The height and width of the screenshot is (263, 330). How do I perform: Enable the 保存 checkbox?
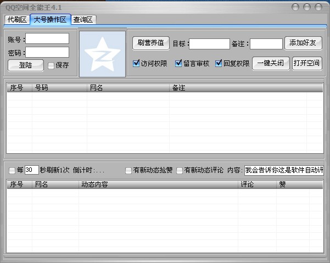51,66
